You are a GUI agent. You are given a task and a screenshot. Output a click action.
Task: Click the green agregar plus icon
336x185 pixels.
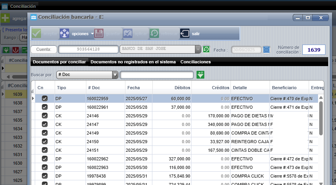point(5,18)
